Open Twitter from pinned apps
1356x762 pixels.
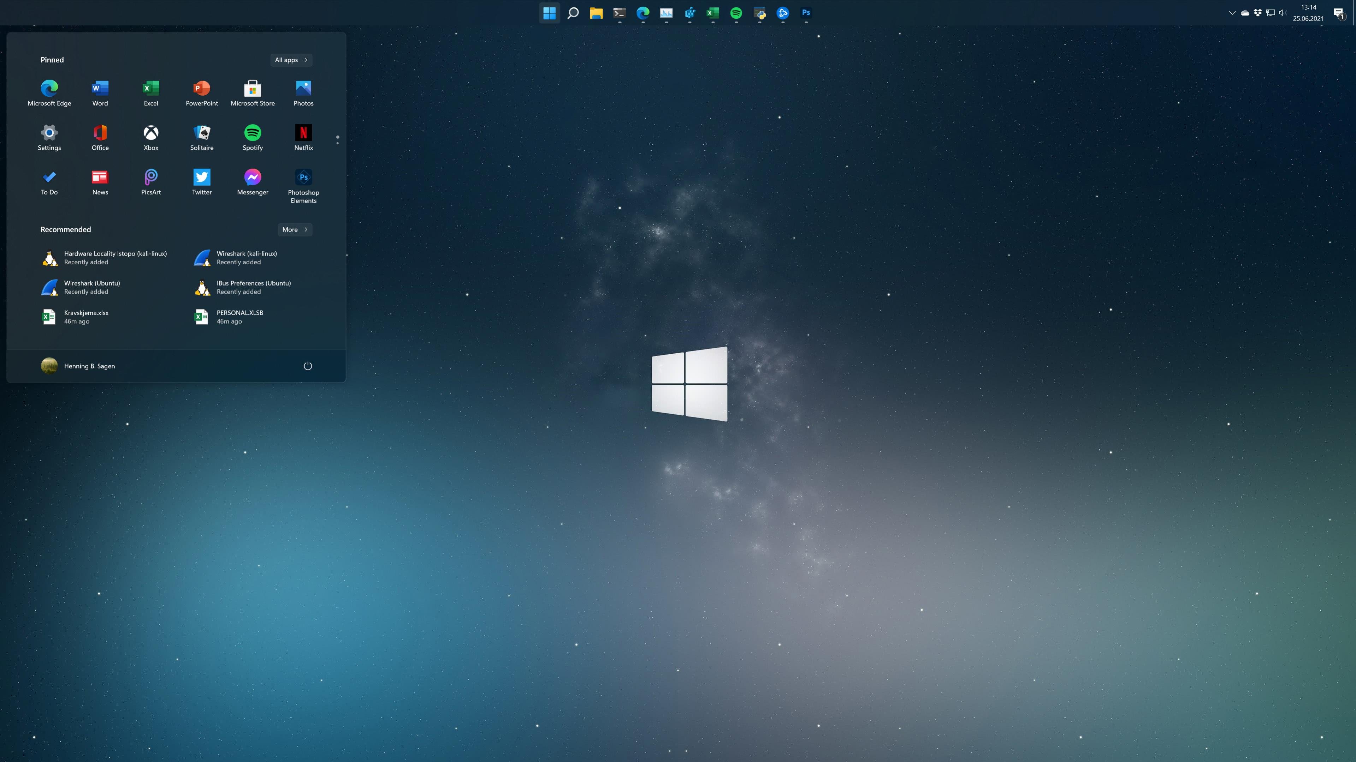tap(202, 182)
